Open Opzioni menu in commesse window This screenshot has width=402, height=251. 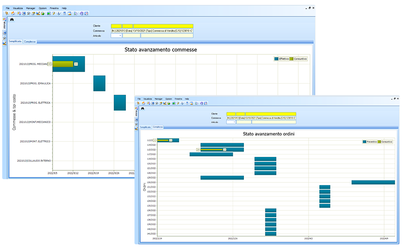(42, 8)
